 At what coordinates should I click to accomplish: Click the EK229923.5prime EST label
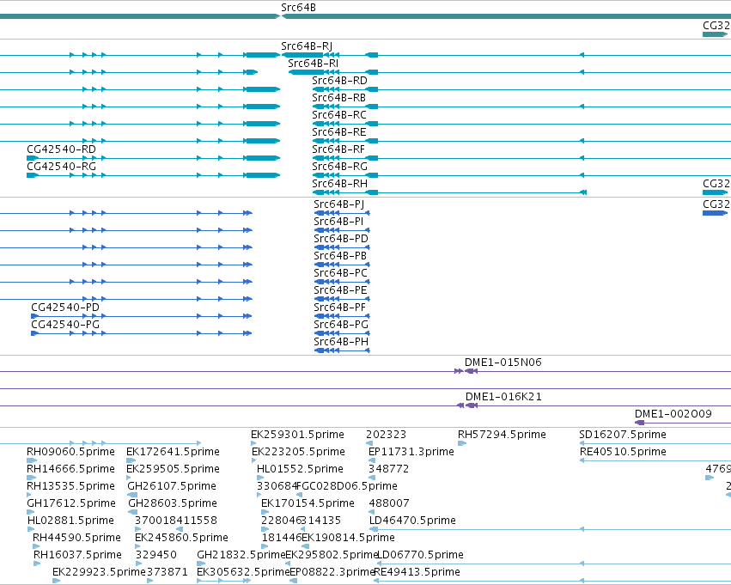coord(99,573)
